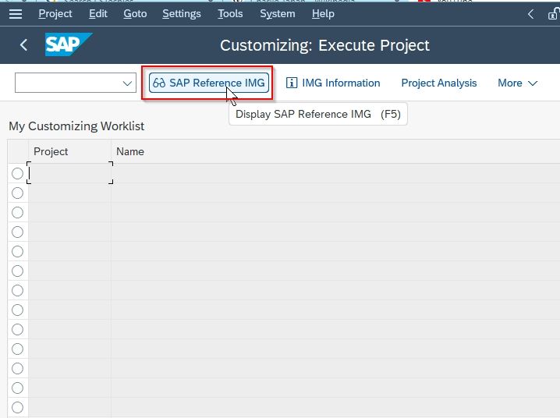Select the fifth worklist row radio button
Image resolution: width=560 pixels, height=418 pixels.
pyautogui.click(x=17, y=252)
